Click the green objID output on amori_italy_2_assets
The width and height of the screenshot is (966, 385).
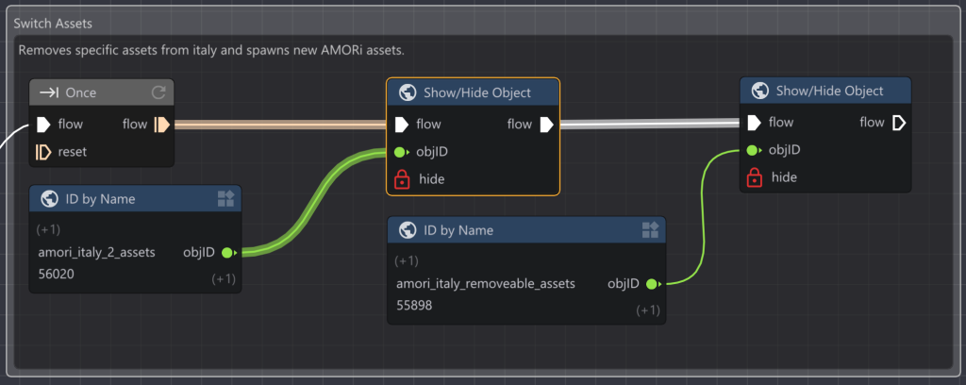click(x=226, y=253)
